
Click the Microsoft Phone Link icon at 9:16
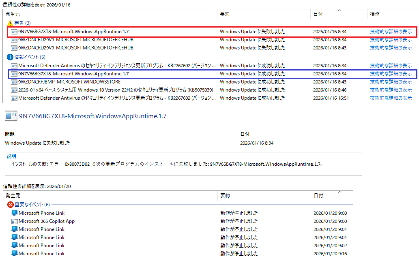(x=15, y=254)
